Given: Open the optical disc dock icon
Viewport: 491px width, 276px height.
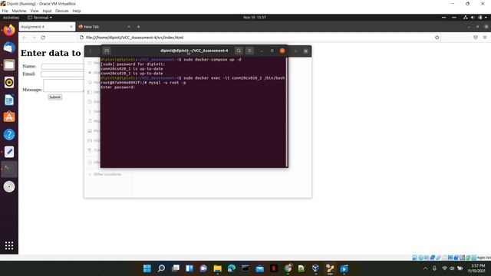Looking at the screenshot, I should (9, 186).
